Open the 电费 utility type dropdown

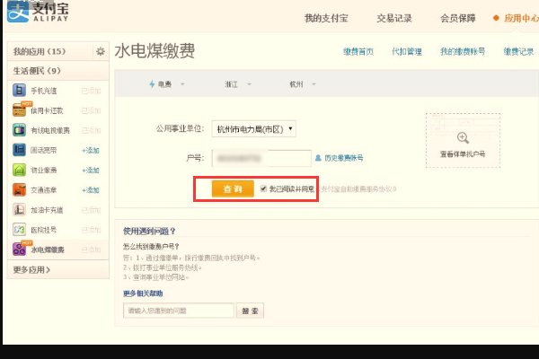click(167, 83)
